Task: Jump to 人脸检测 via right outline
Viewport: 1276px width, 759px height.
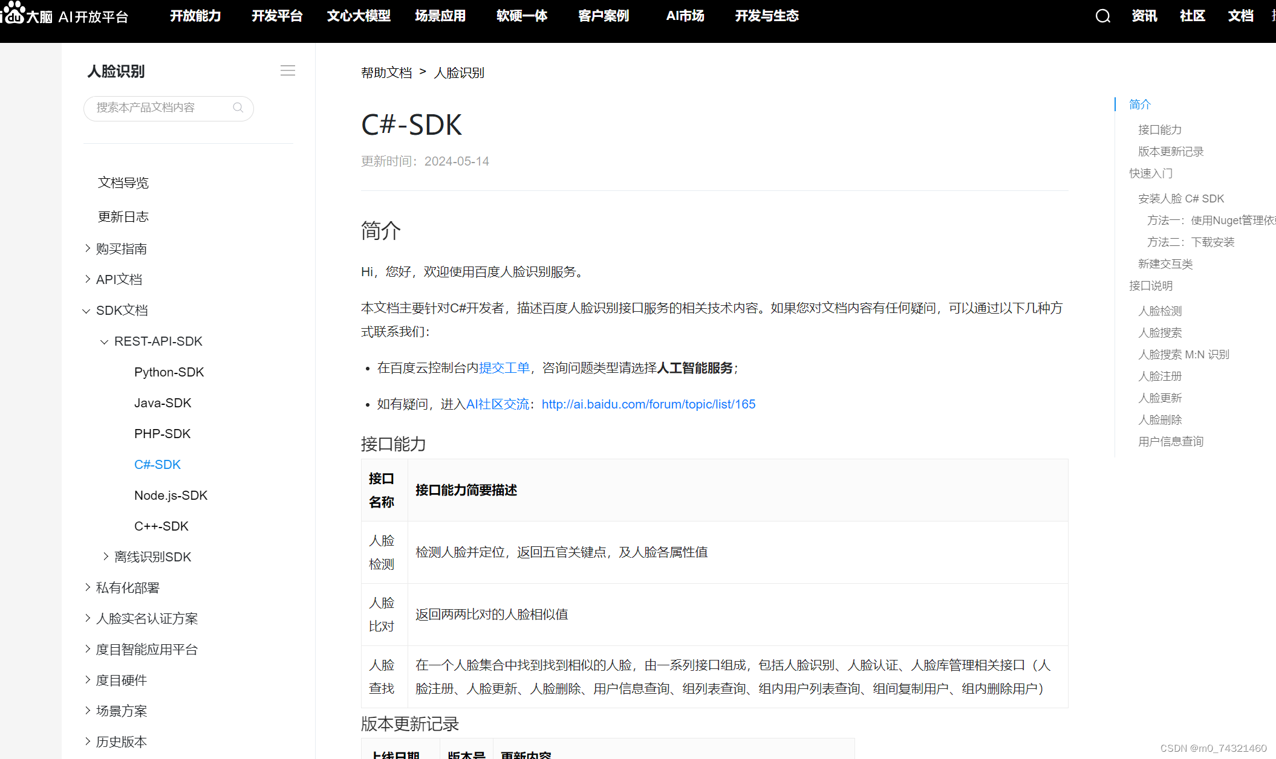Action: click(1159, 311)
